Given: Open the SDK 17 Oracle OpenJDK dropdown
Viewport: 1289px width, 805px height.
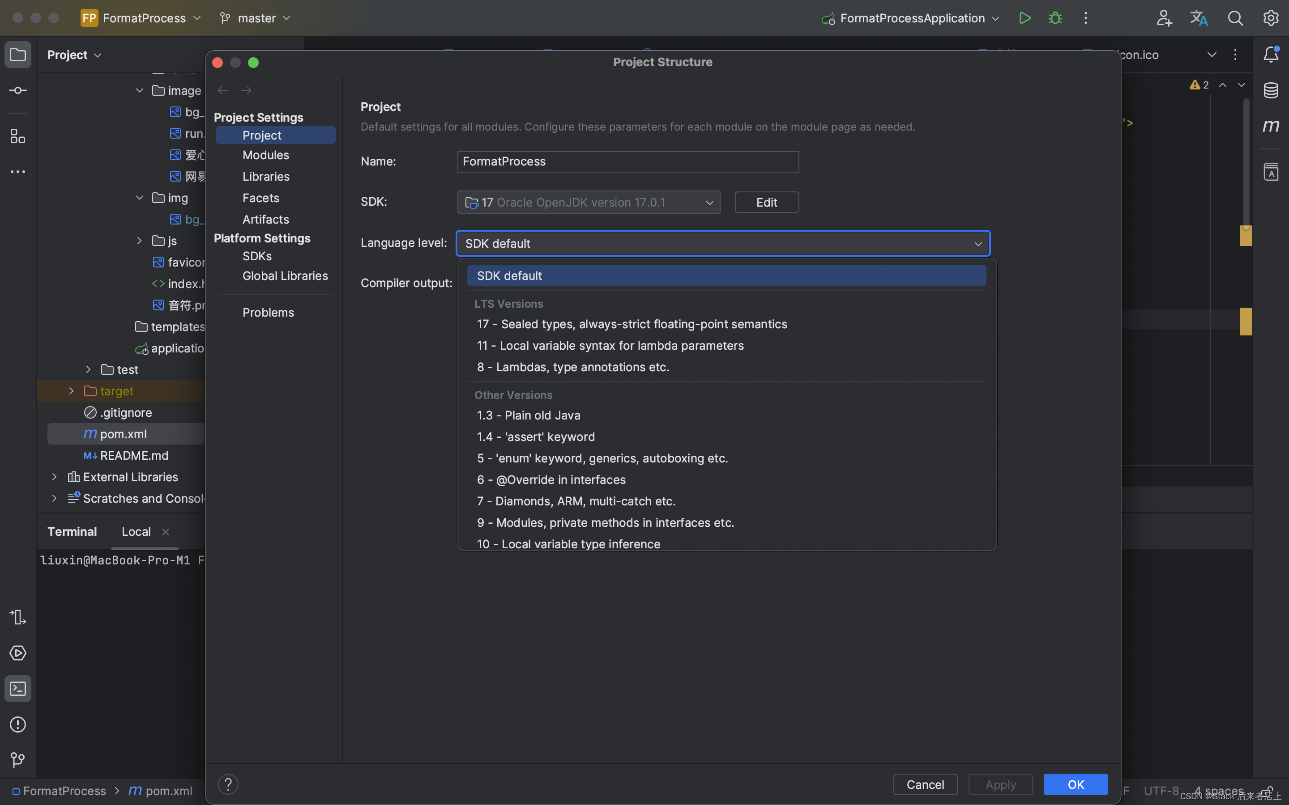Looking at the screenshot, I should (589, 202).
